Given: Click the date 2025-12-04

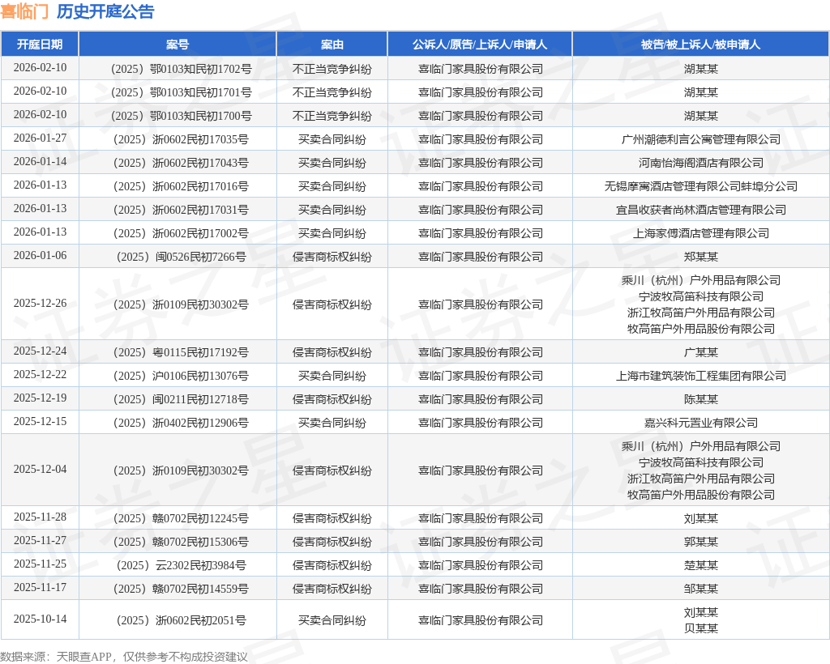Looking at the screenshot, I should tap(40, 469).
